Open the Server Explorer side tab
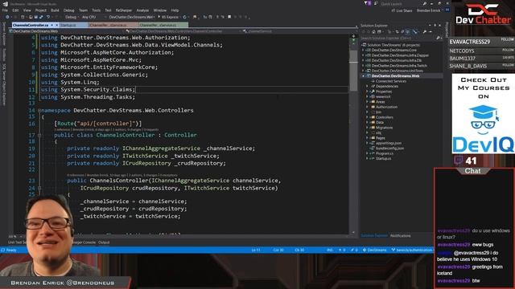 4,34
